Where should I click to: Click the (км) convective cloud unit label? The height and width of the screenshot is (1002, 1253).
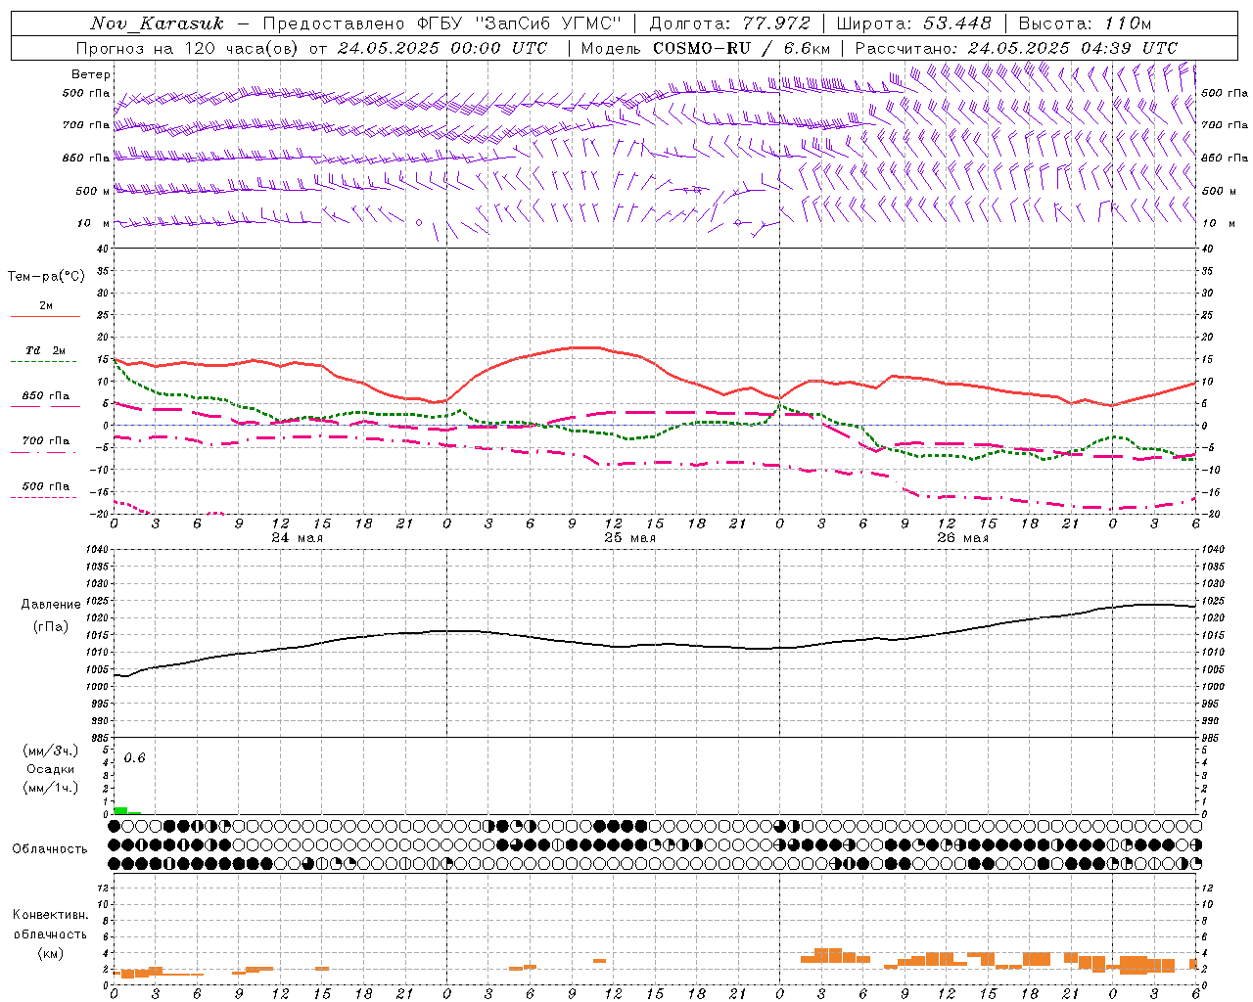click(50, 953)
